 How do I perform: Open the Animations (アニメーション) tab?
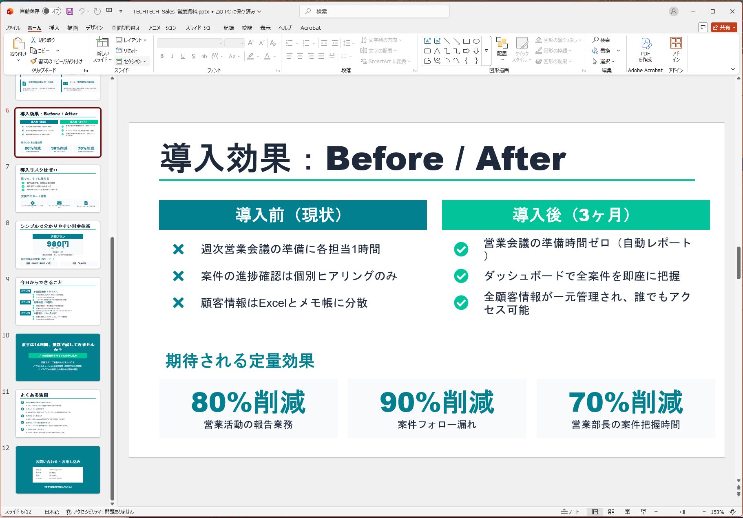[x=162, y=28]
